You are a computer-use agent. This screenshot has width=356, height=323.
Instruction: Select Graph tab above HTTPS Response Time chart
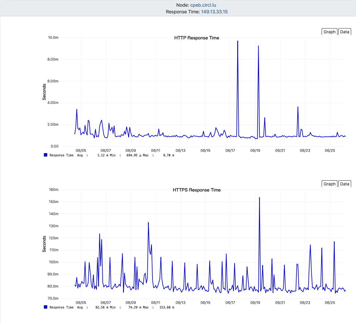[329, 184]
